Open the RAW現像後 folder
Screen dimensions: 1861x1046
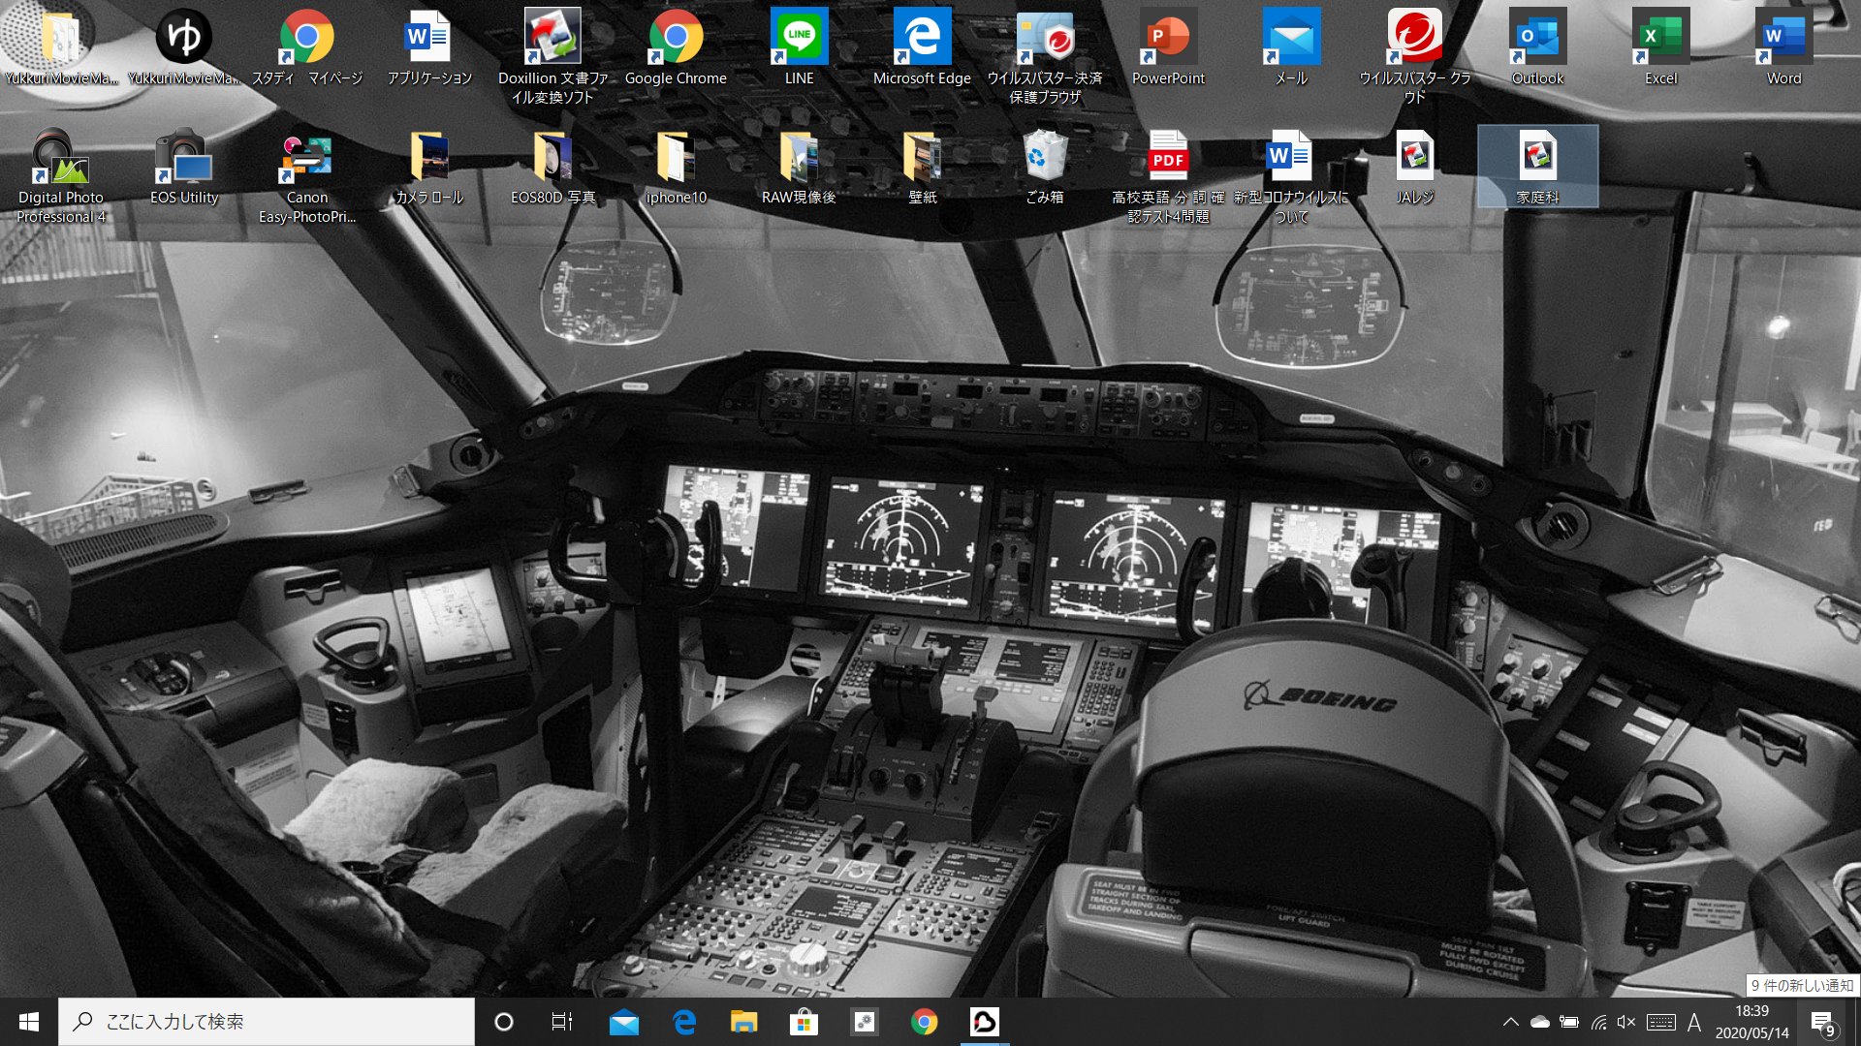click(x=799, y=167)
